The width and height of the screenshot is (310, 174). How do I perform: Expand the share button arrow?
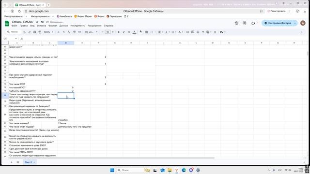(x=295, y=23)
